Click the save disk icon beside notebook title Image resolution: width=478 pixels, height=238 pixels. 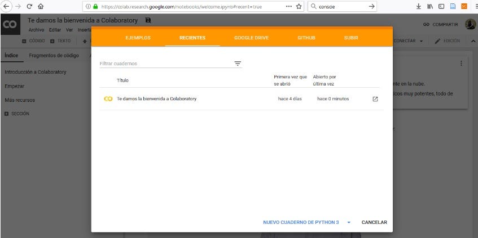pos(148,20)
